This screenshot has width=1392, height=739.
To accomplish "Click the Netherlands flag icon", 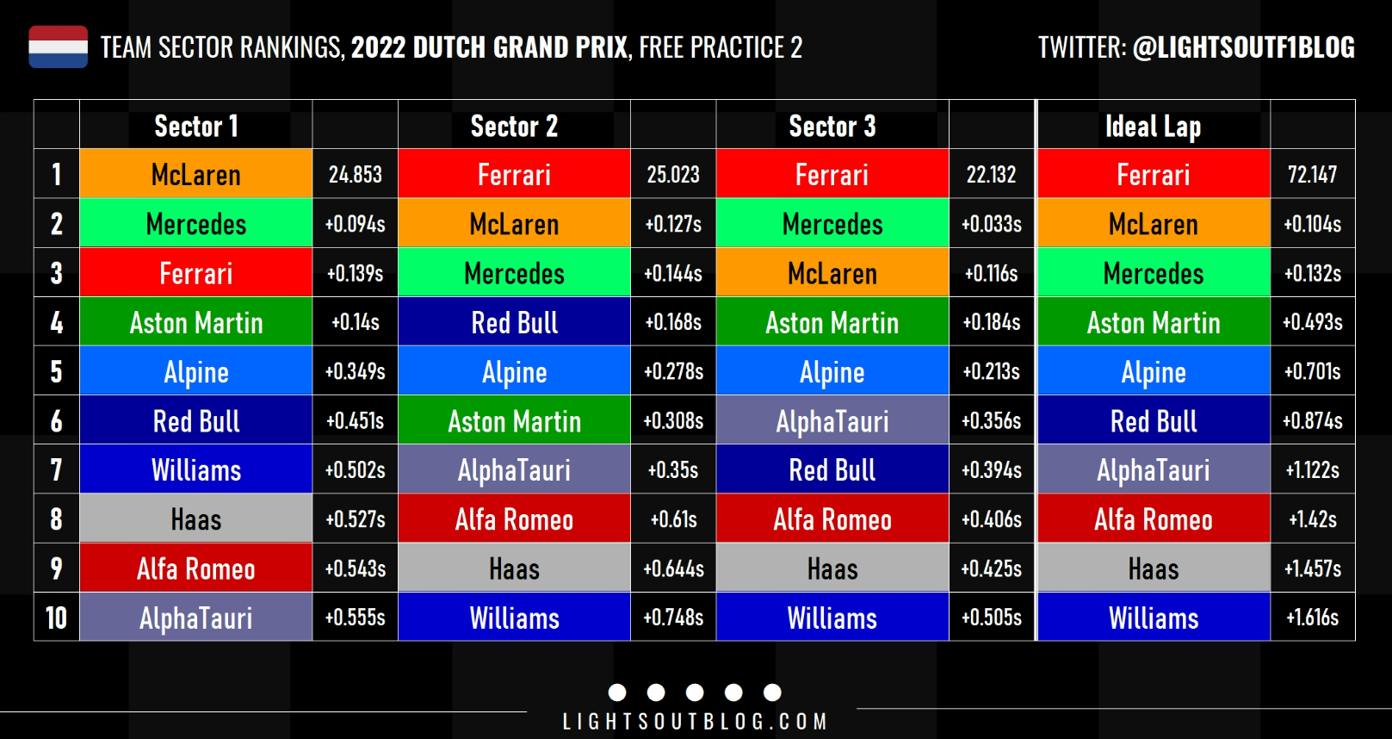I will [x=58, y=47].
